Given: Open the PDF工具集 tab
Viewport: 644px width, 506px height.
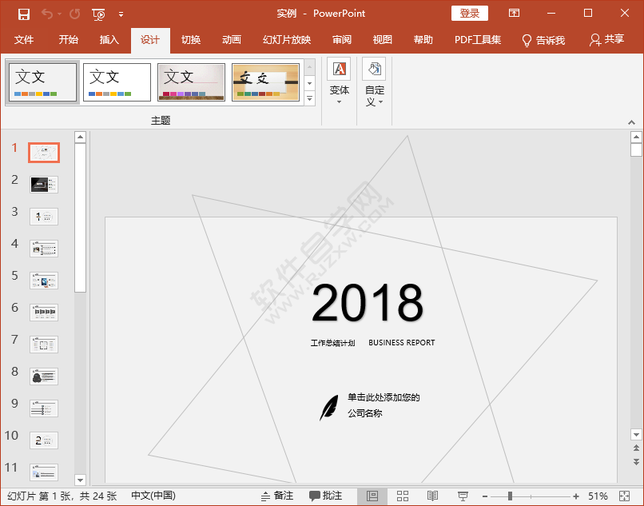Looking at the screenshot, I should [478, 40].
